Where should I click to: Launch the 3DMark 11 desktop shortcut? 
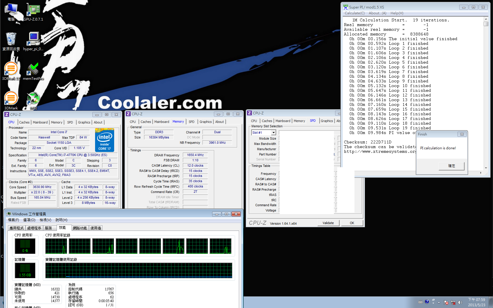pos(11,71)
